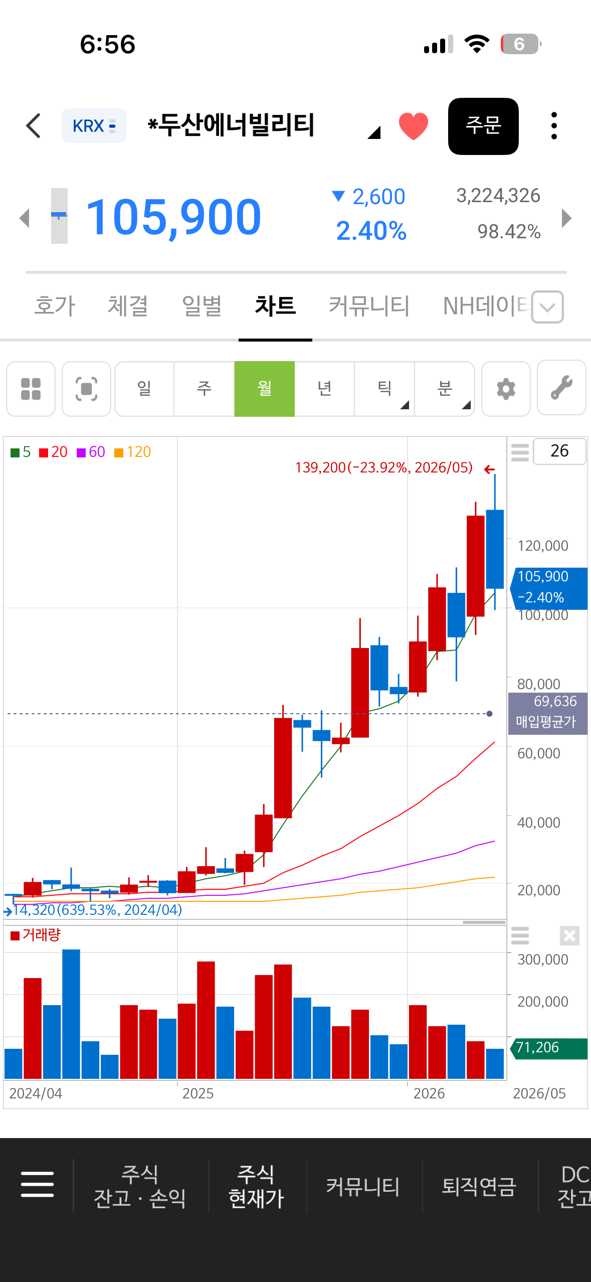Screen dimensions: 591x1282
Task: Open the wrench chart tools icon
Action: [561, 388]
